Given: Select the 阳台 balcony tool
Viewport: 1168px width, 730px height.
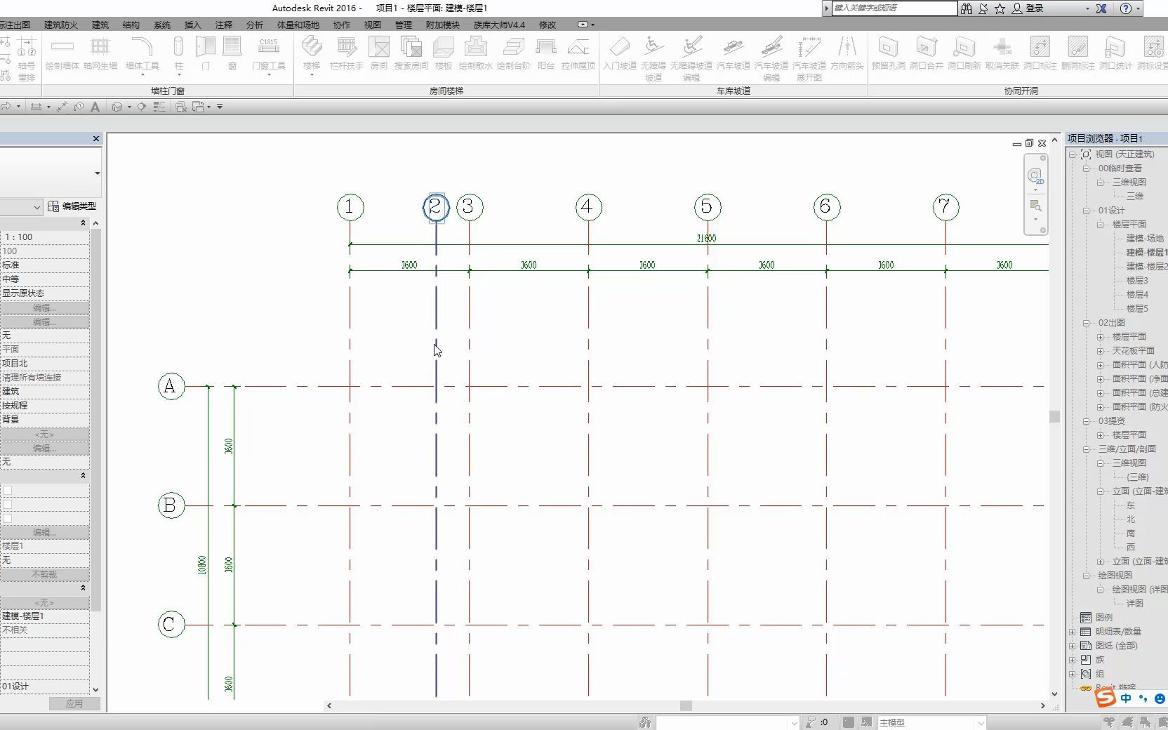Looking at the screenshot, I should 545,53.
